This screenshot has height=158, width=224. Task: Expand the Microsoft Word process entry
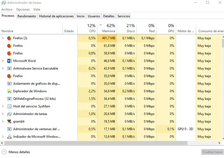click(3, 61)
